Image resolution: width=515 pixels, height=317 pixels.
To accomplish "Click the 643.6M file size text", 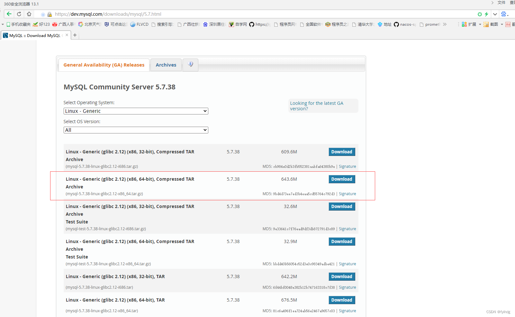I will coord(289,179).
